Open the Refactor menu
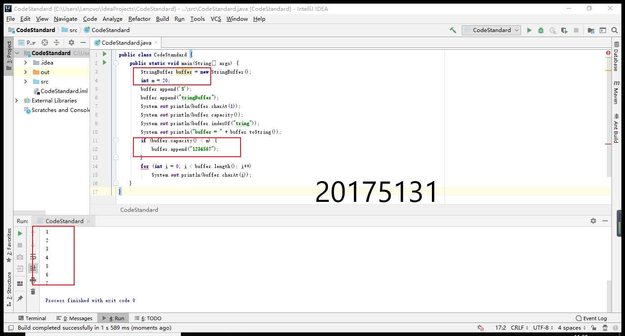Viewport: 625px width, 336px height. coord(139,19)
